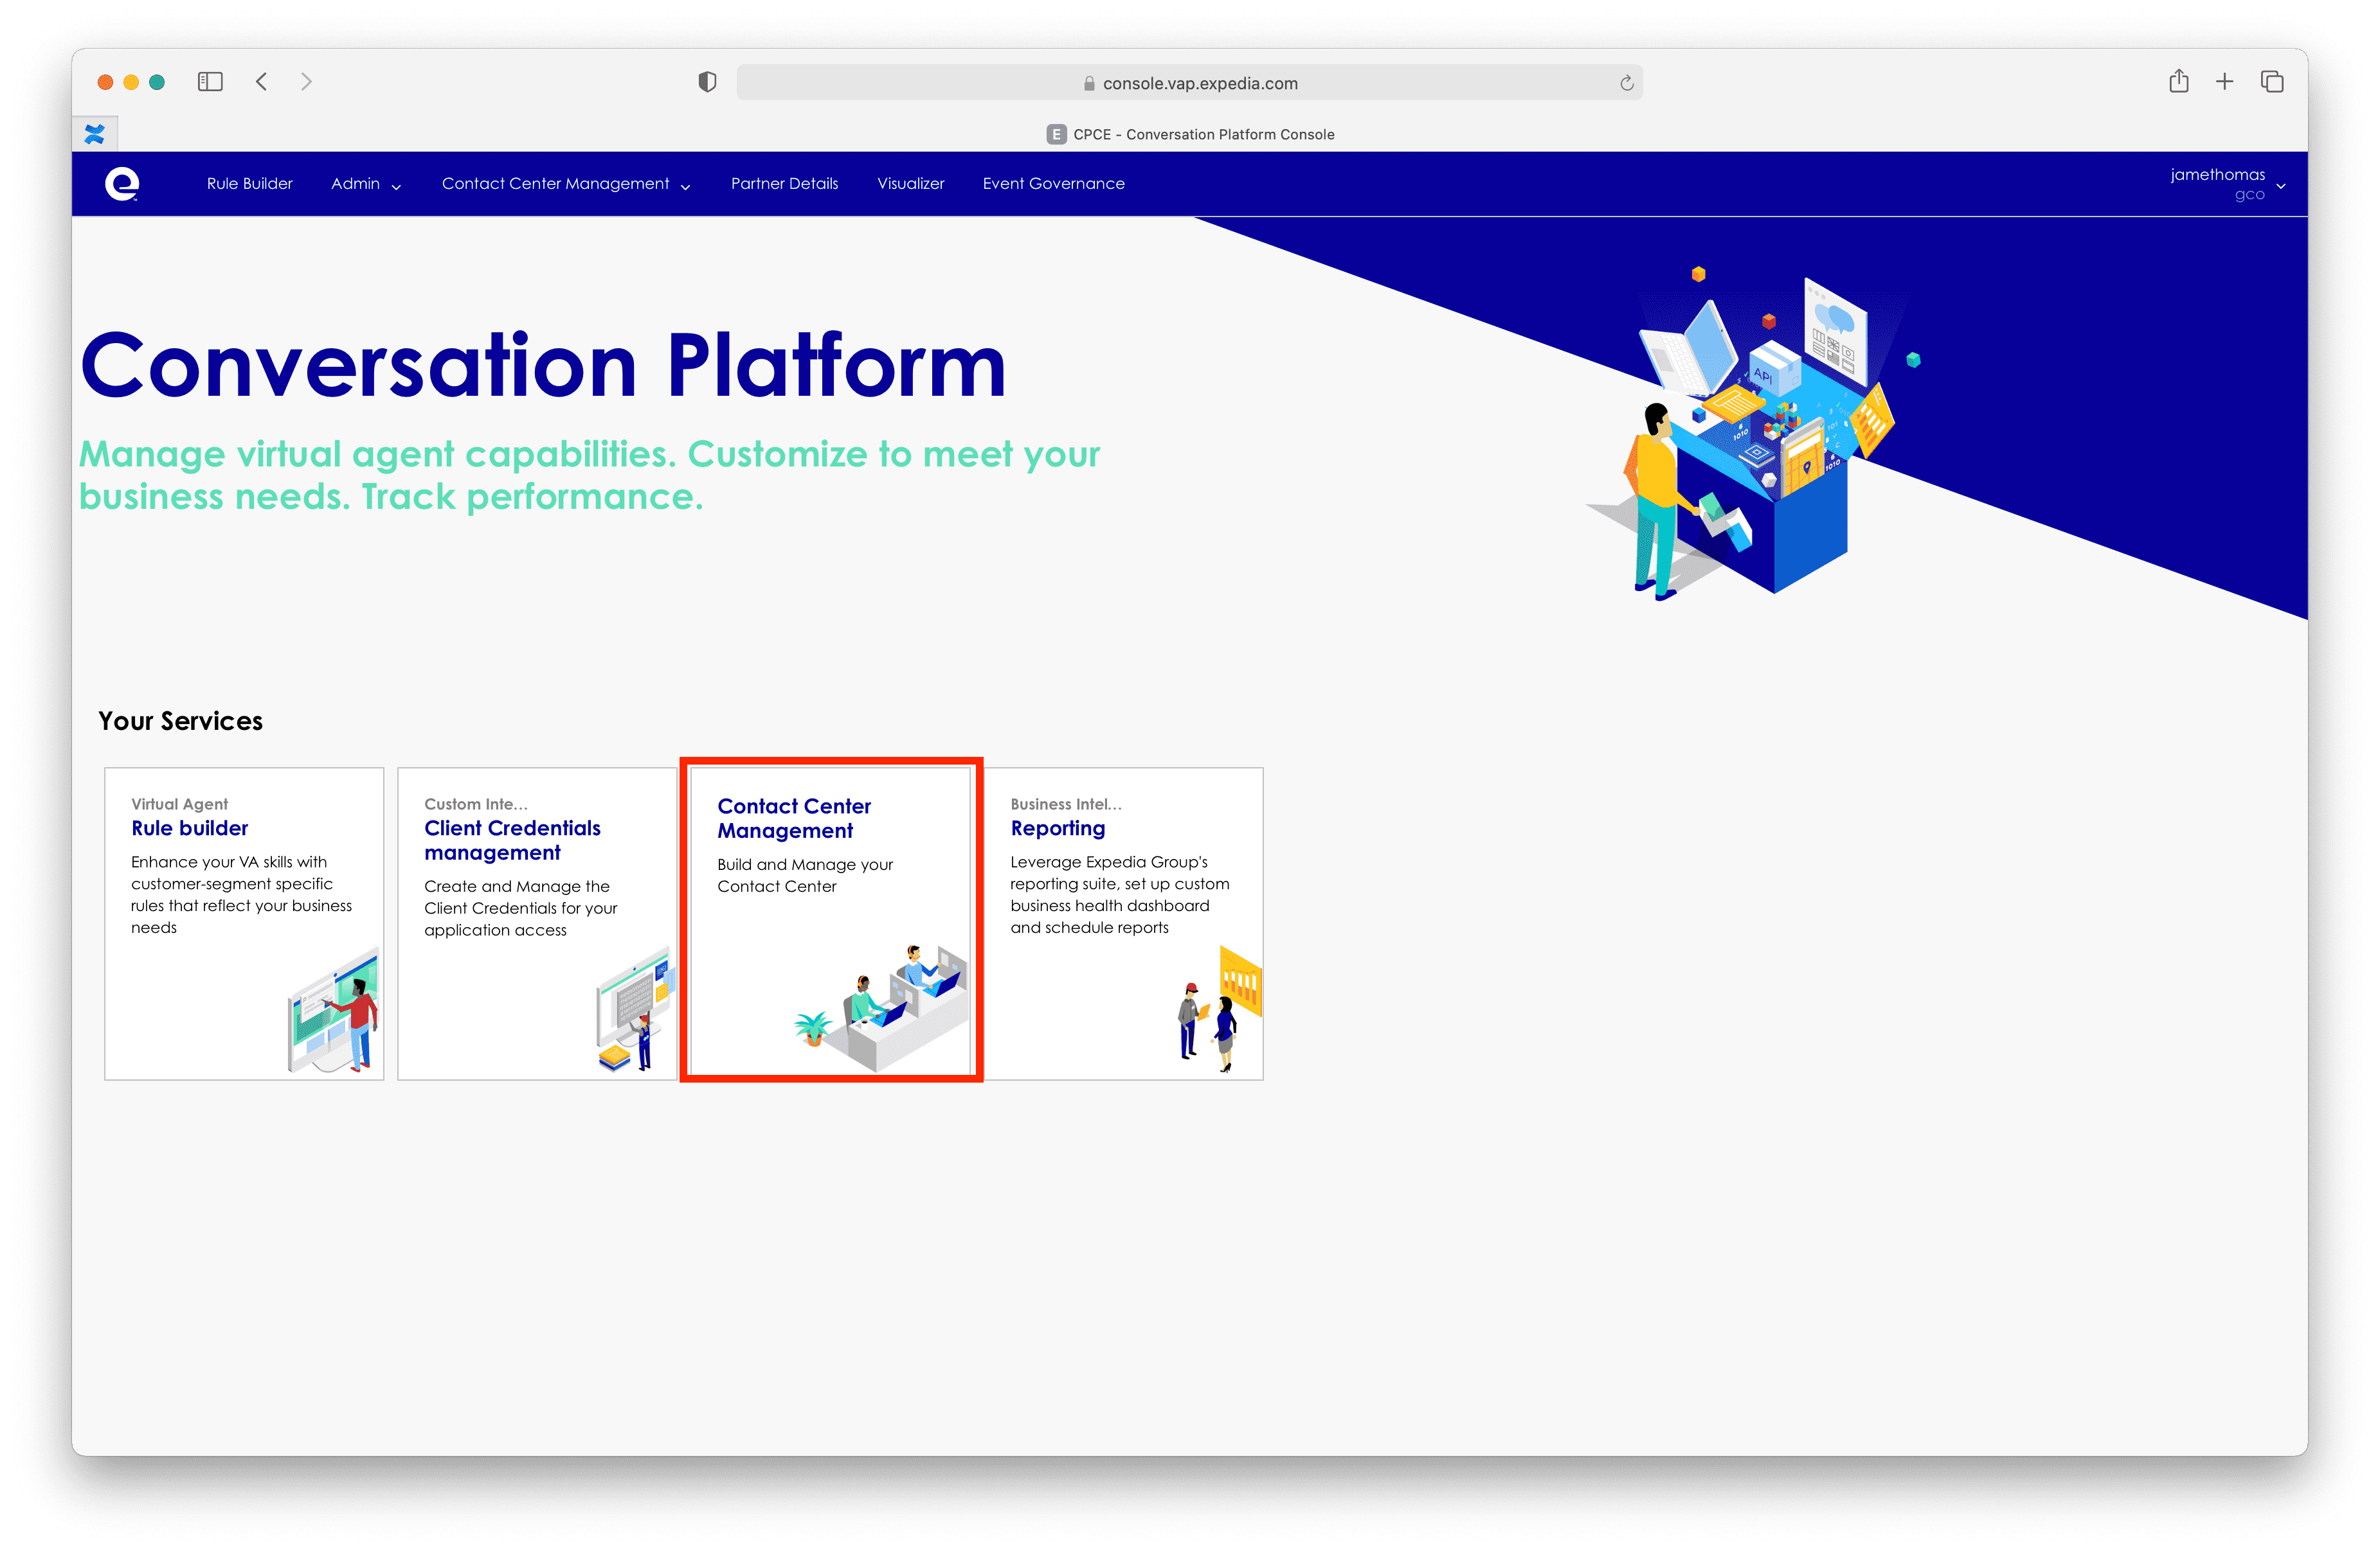The height and width of the screenshot is (1551, 2380).
Task: Click Partner Details in the navigation
Action: [x=784, y=183]
